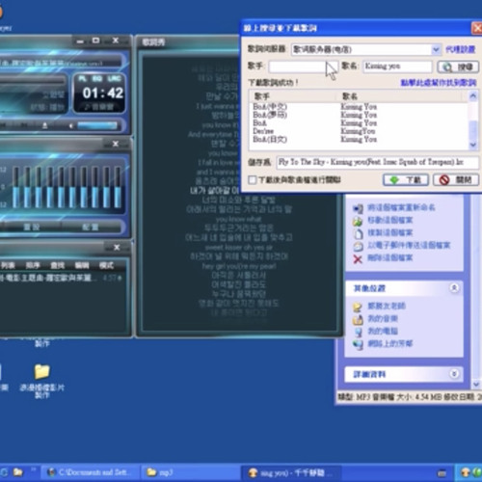This screenshot has height=482, width=482.
Task: Open the 编辑 edit menu in the playlist
Action: (x=82, y=265)
